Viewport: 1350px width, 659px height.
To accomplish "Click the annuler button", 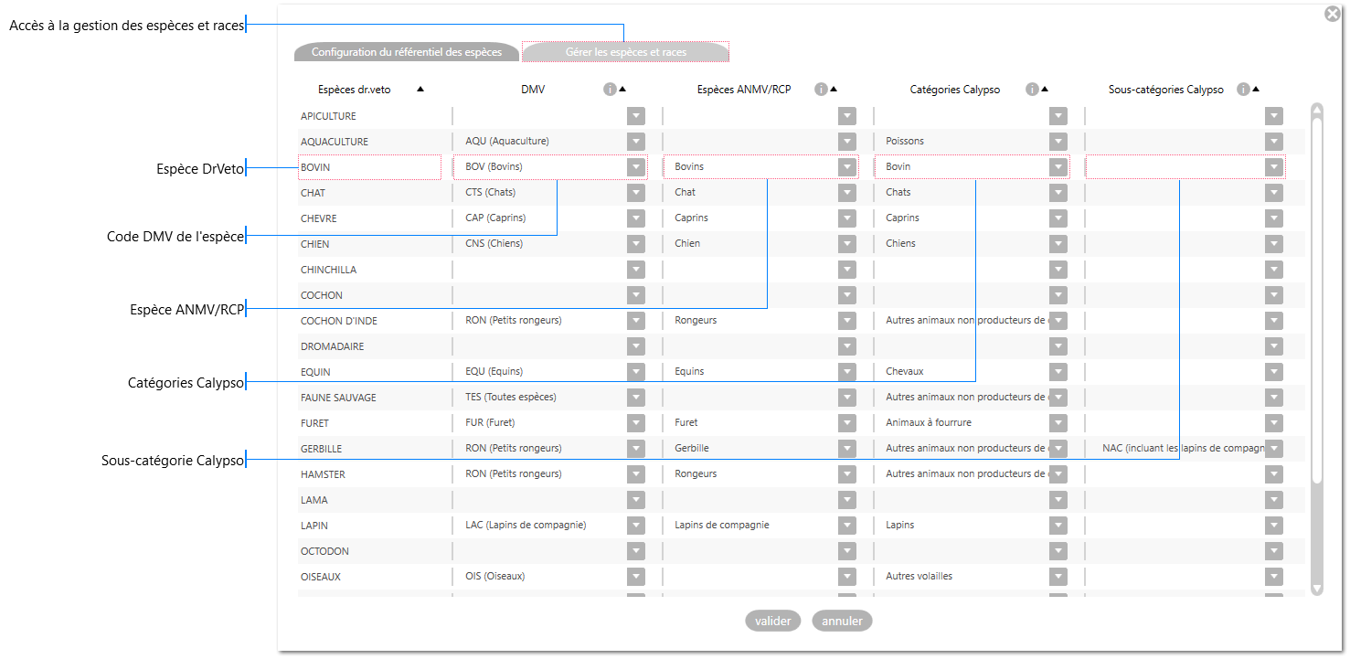I will pyautogui.click(x=842, y=621).
